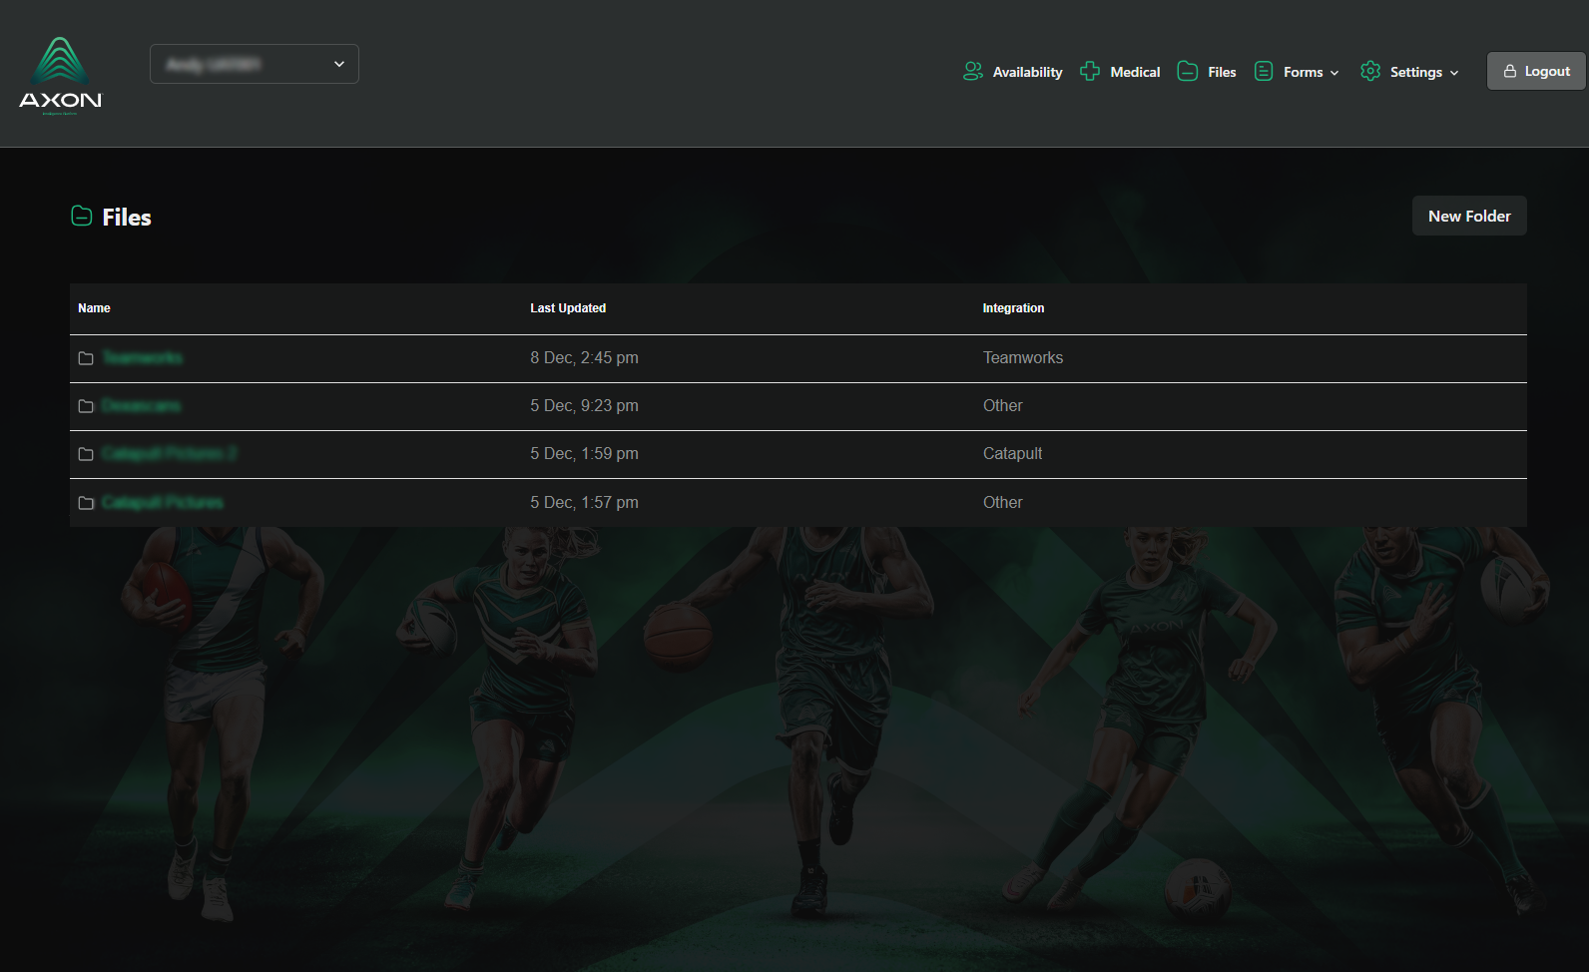Click the Availability people icon
The image size is (1589, 972).
pyautogui.click(x=973, y=71)
